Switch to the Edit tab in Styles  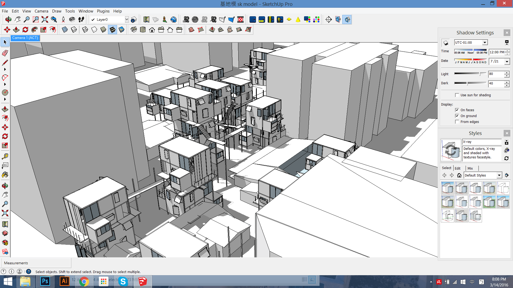click(458, 168)
